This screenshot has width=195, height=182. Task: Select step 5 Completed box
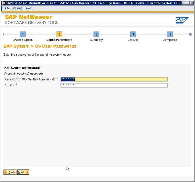(170, 34)
